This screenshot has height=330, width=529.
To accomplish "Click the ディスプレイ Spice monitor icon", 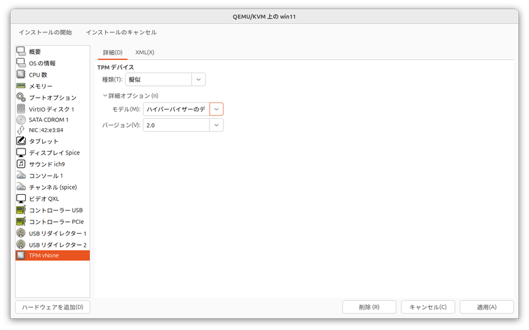I will coord(21,152).
